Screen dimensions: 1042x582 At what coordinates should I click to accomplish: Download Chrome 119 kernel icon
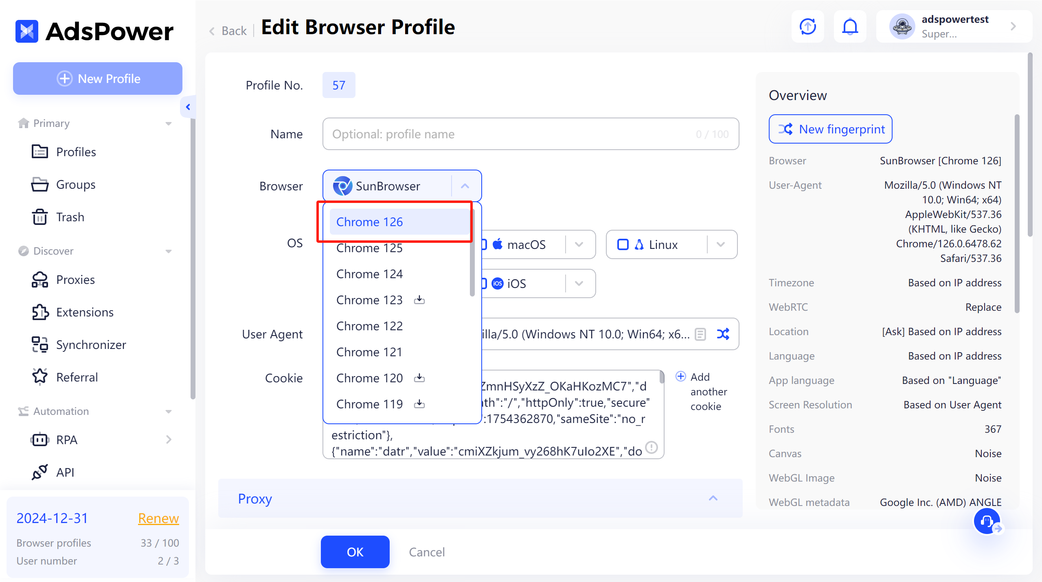pyautogui.click(x=419, y=404)
